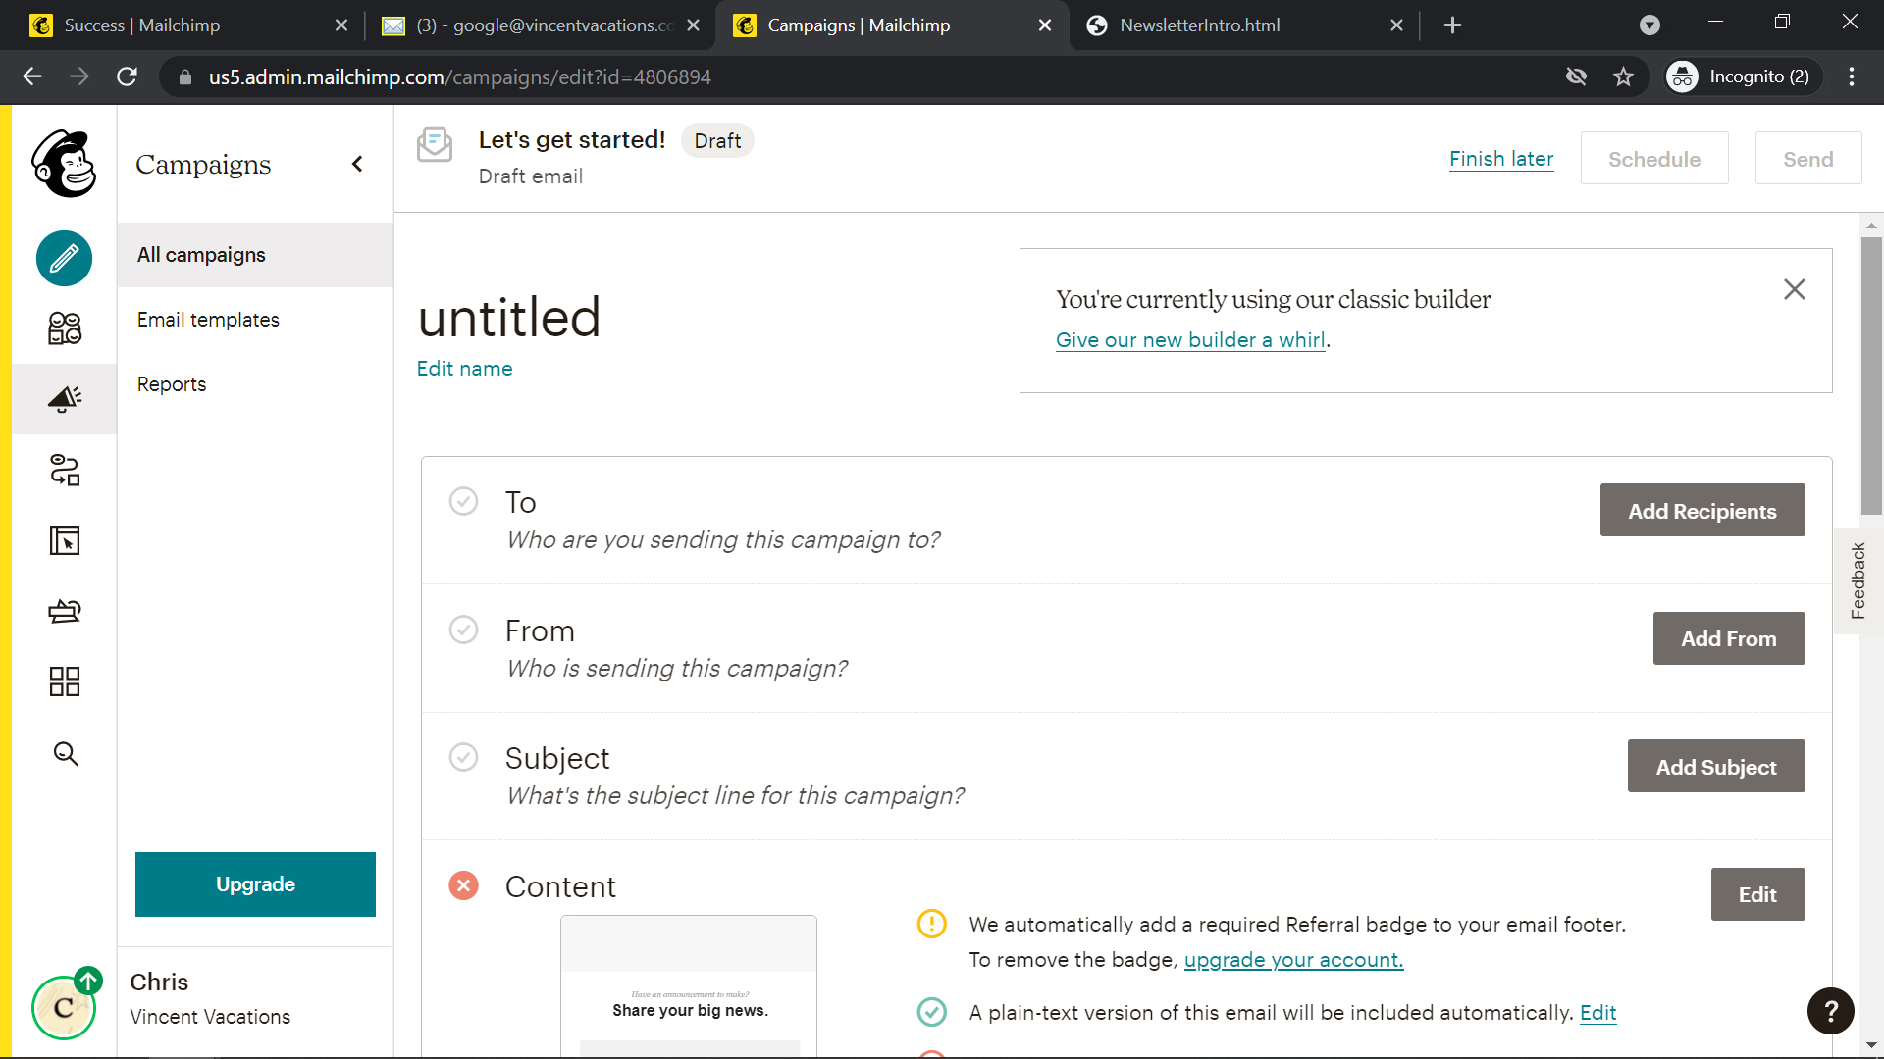Open a new browser tab
The image size is (1884, 1059).
tap(1452, 25)
